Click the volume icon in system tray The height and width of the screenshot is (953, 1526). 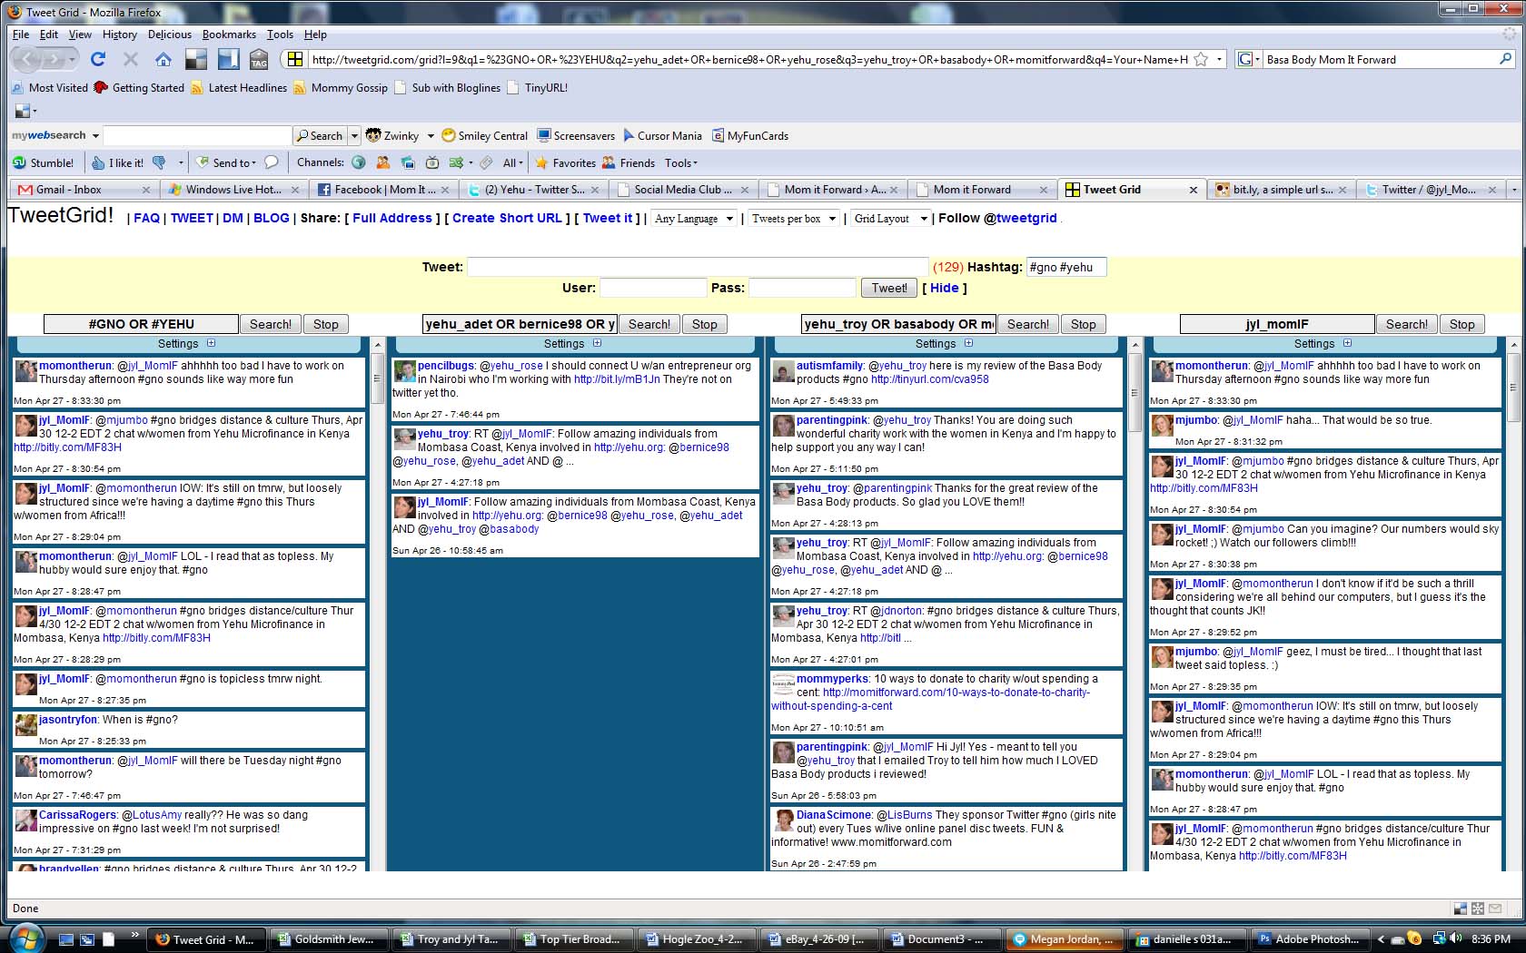[x=1456, y=938]
